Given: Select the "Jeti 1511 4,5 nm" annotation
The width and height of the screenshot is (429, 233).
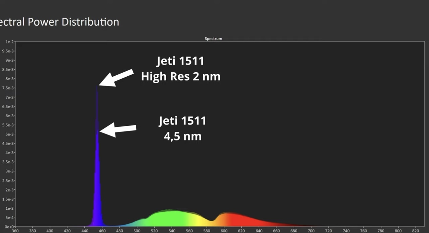Looking at the screenshot, I should tap(183, 128).
